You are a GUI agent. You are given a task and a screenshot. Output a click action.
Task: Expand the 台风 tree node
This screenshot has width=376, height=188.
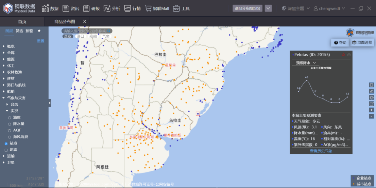tap(7, 105)
